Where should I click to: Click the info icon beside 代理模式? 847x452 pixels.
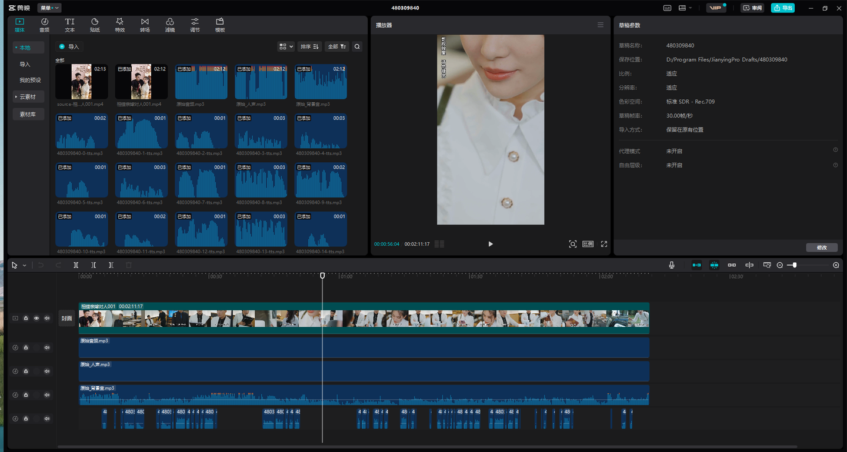[x=835, y=150]
